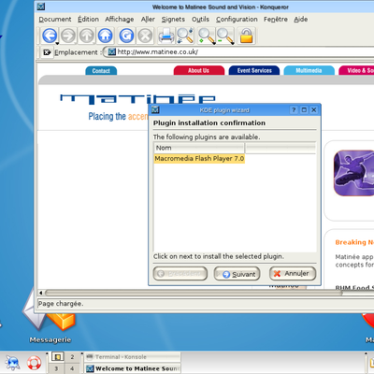Image resolution: width=374 pixels, height=374 pixels.
Task: Click the Up directory toolbar icon
Action: click(87, 36)
